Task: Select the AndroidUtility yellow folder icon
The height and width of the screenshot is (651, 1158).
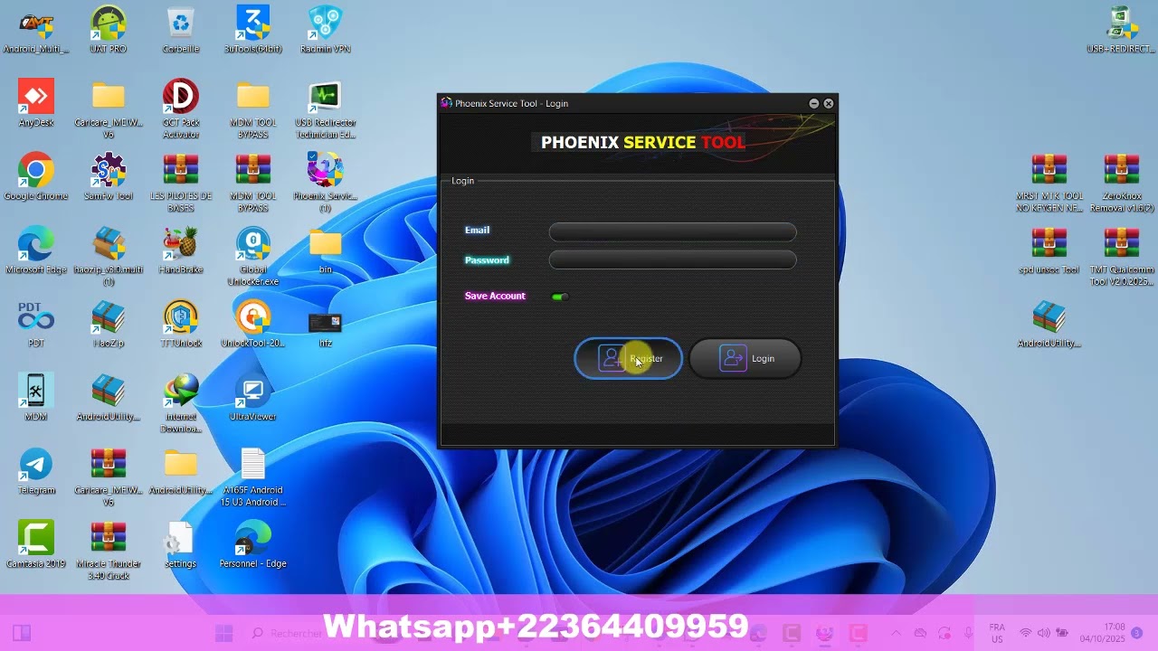Action: [181, 471]
